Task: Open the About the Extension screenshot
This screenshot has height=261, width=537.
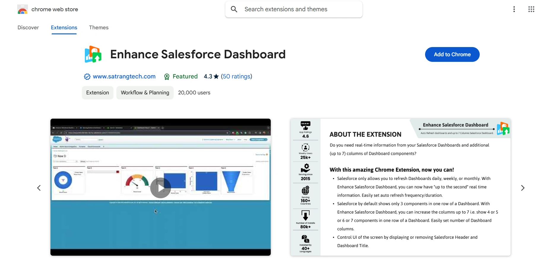Action: click(400, 187)
